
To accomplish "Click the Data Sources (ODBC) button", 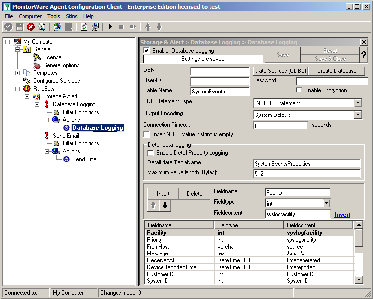I will coord(280,71).
